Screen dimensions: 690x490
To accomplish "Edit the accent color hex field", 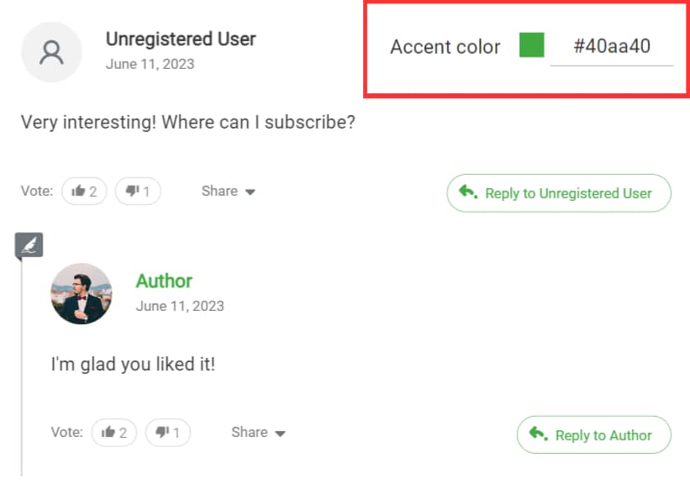I will (611, 46).
